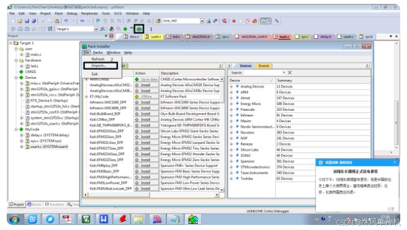The height and width of the screenshot is (230, 407).
Task: Click the Download to flash LOAD icon
Action: 50,29
